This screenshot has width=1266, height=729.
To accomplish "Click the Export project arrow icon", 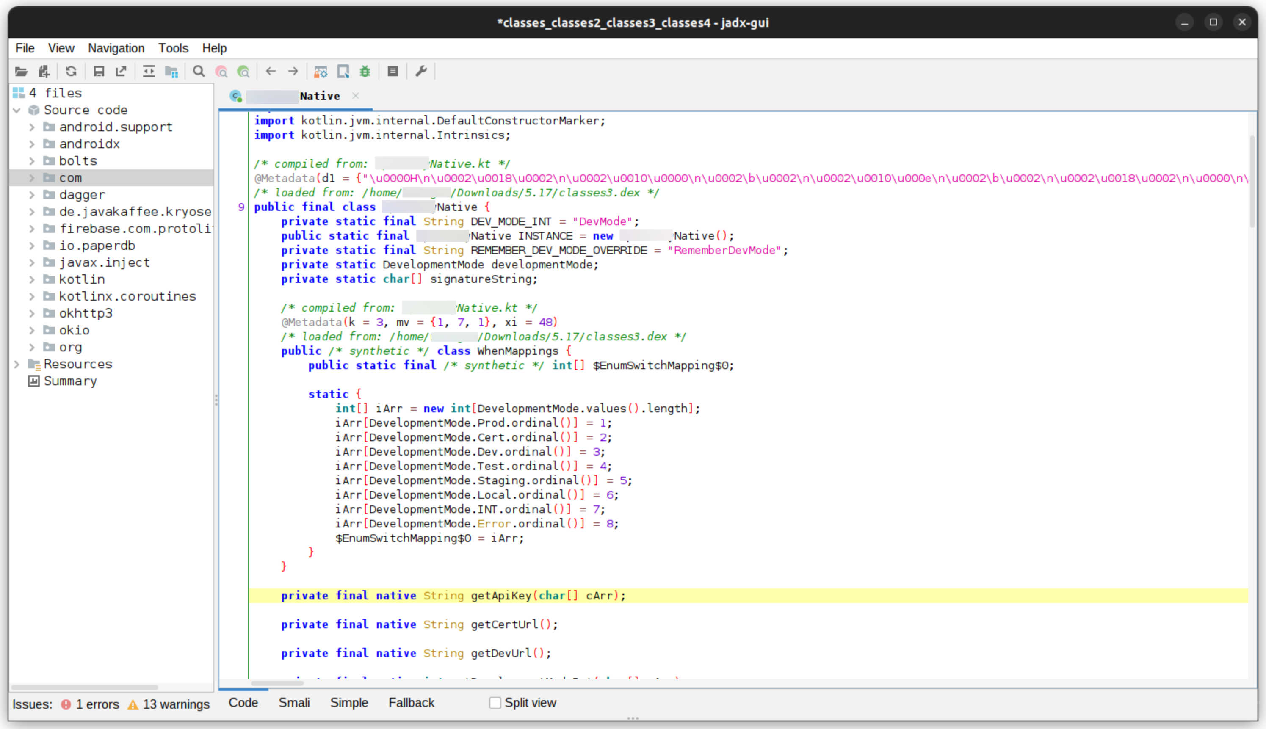I will click(x=121, y=72).
